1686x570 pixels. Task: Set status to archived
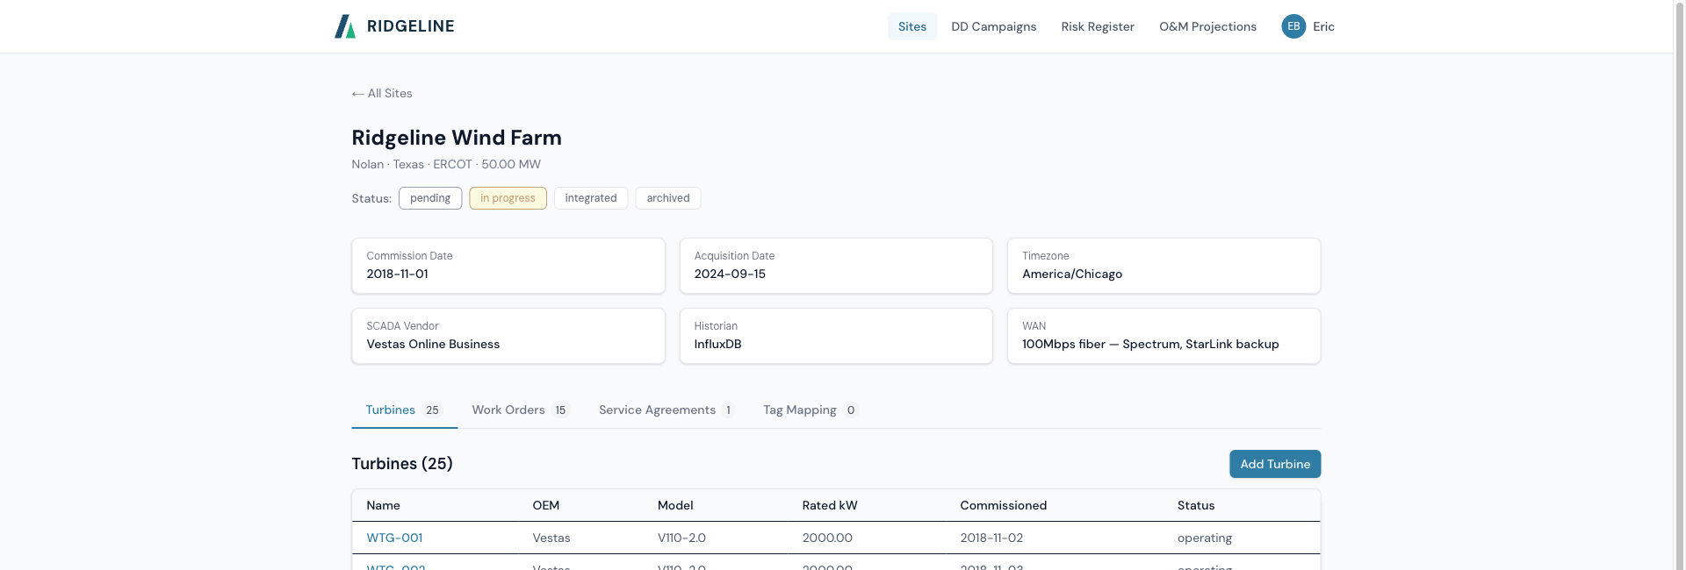tap(668, 198)
